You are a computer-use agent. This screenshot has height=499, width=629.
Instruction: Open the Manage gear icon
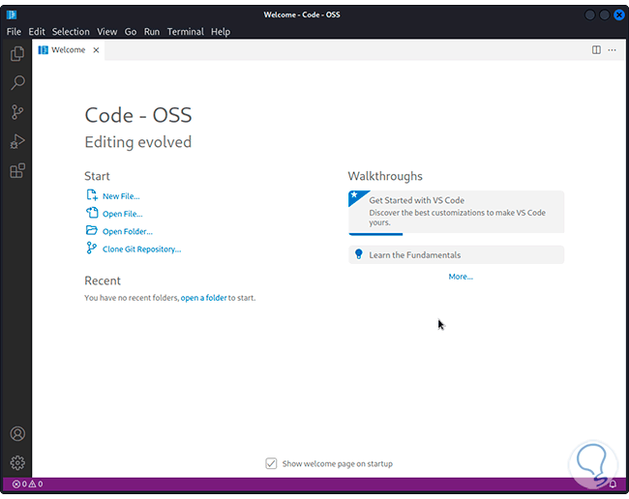[17, 463]
